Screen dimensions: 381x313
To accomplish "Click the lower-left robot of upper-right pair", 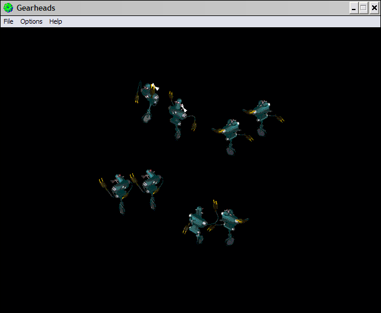I will [x=229, y=133].
